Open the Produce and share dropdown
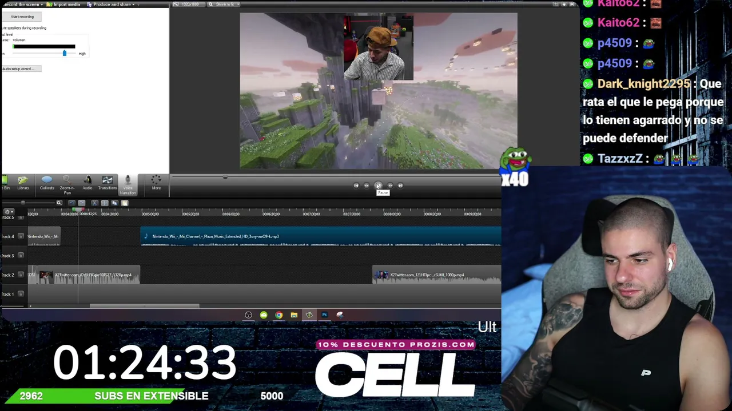732x411 pixels. pyautogui.click(x=110, y=5)
